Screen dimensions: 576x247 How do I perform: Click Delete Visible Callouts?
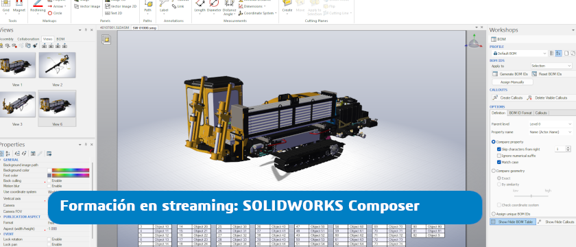tap(547, 97)
